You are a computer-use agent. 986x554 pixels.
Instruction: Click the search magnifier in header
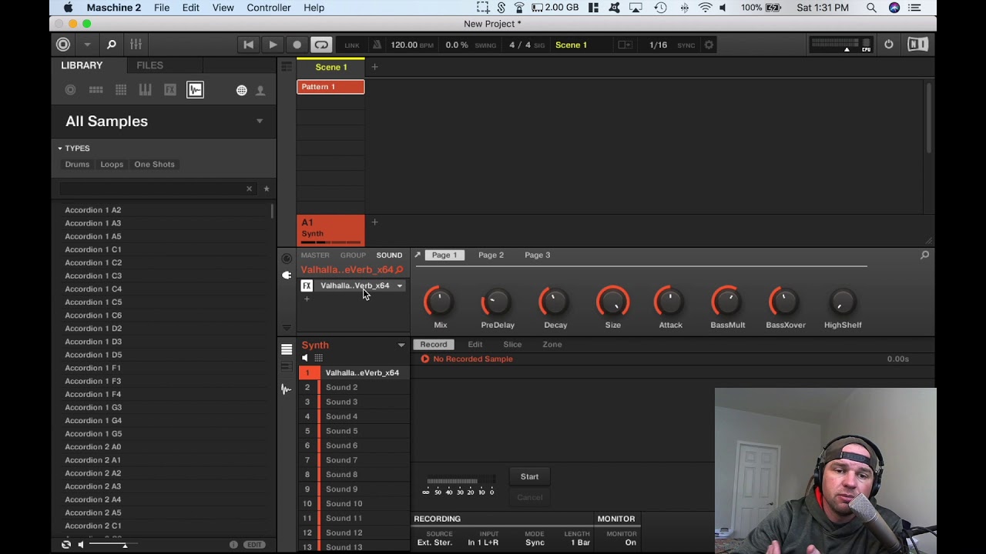pyautogui.click(x=111, y=45)
